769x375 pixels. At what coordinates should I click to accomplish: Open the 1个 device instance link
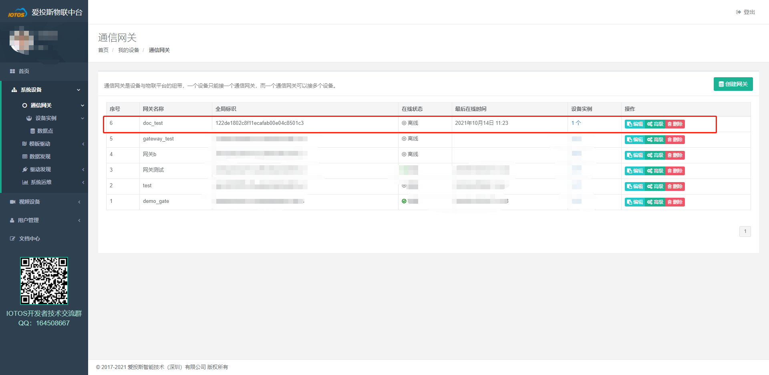click(x=576, y=123)
